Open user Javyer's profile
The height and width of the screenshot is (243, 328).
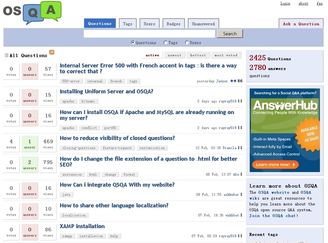click(222, 81)
